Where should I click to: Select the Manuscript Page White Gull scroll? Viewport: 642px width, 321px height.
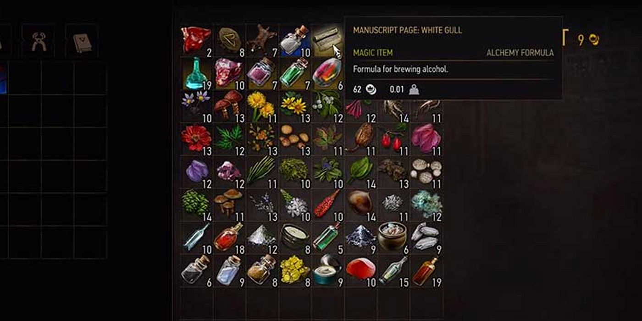(x=327, y=40)
